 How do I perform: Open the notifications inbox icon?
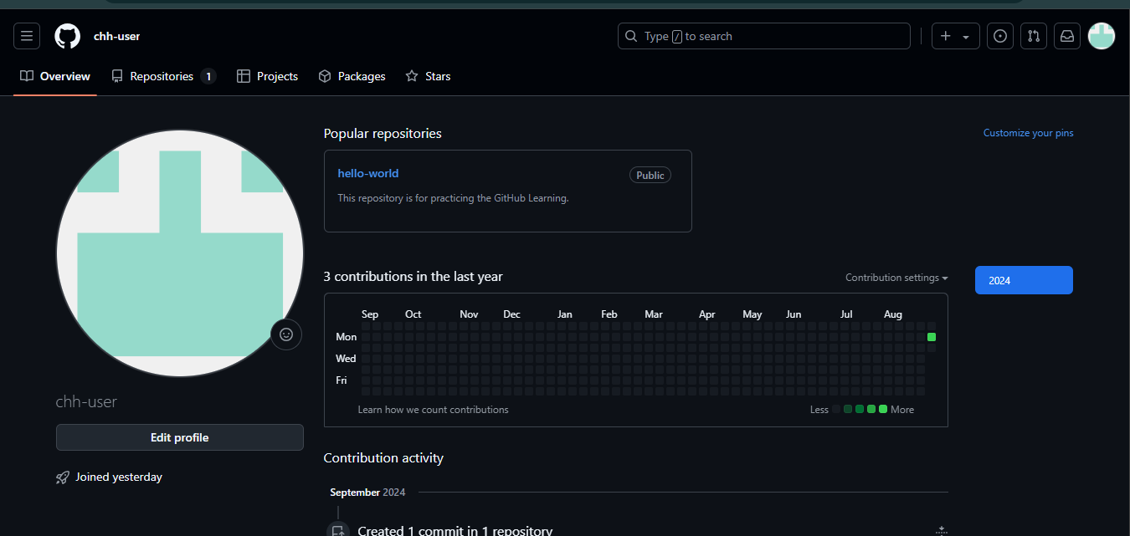click(1067, 36)
